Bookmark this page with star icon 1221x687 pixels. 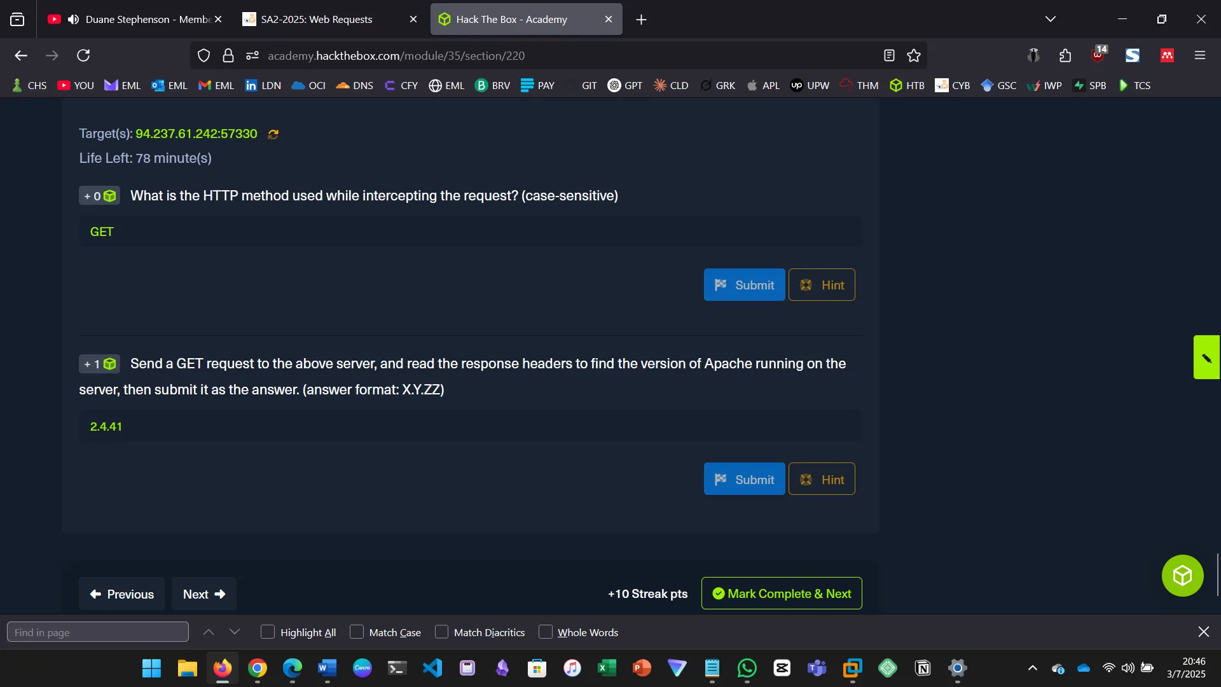pos(914,56)
